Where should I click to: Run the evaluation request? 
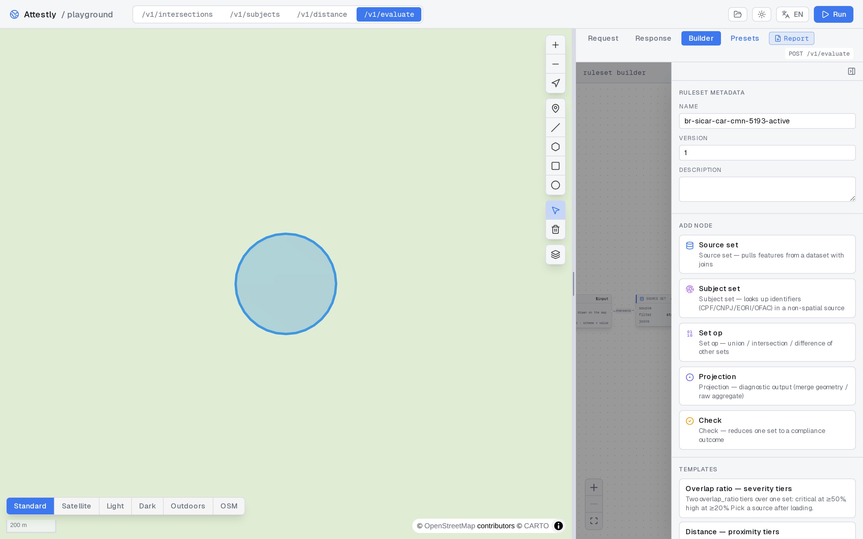coord(833,14)
